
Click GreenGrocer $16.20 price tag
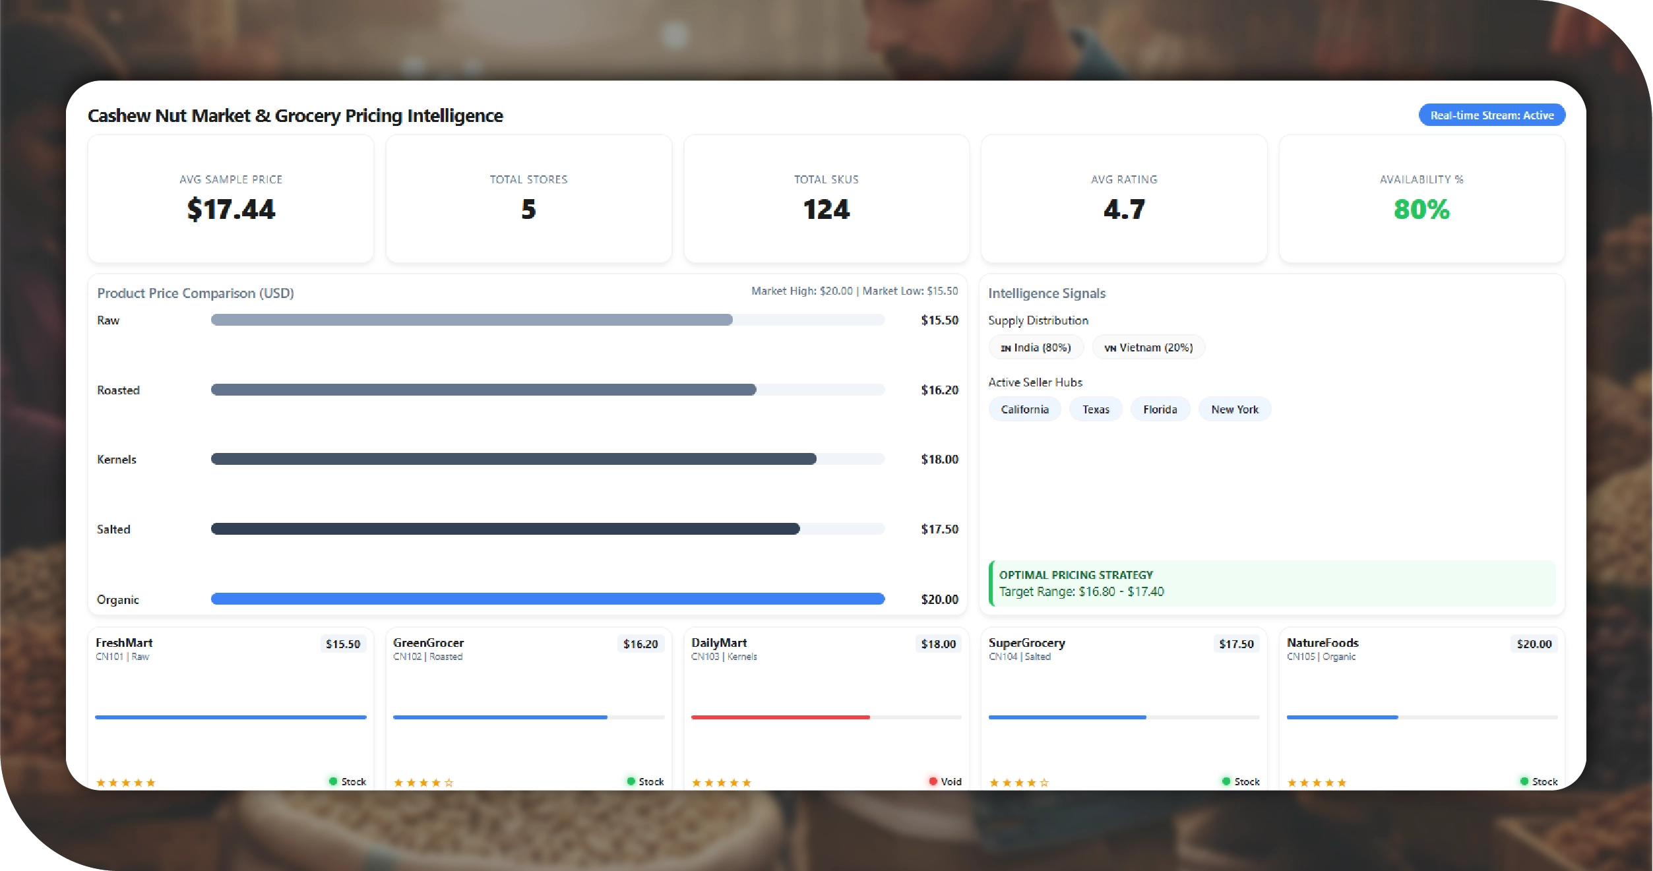point(640,644)
